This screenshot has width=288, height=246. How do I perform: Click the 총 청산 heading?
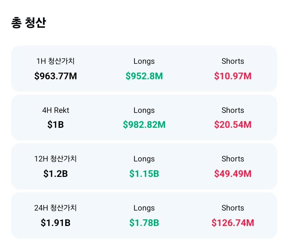coord(29,23)
